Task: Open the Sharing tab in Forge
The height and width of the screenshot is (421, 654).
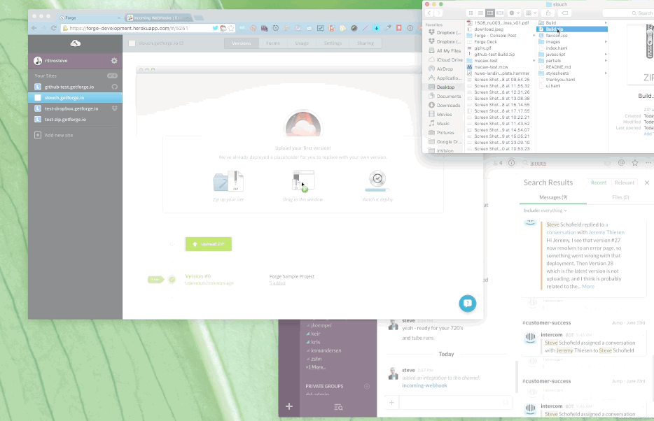Action: (366, 43)
